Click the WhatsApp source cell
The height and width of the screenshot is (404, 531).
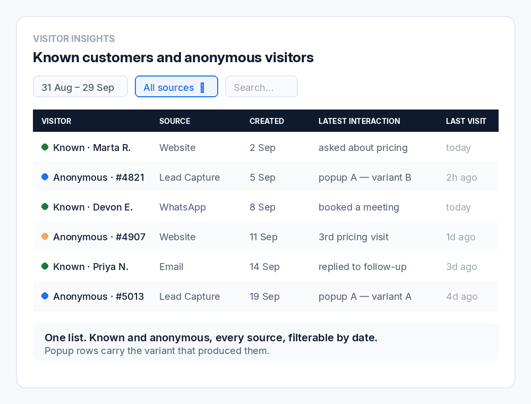click(183, 207)
